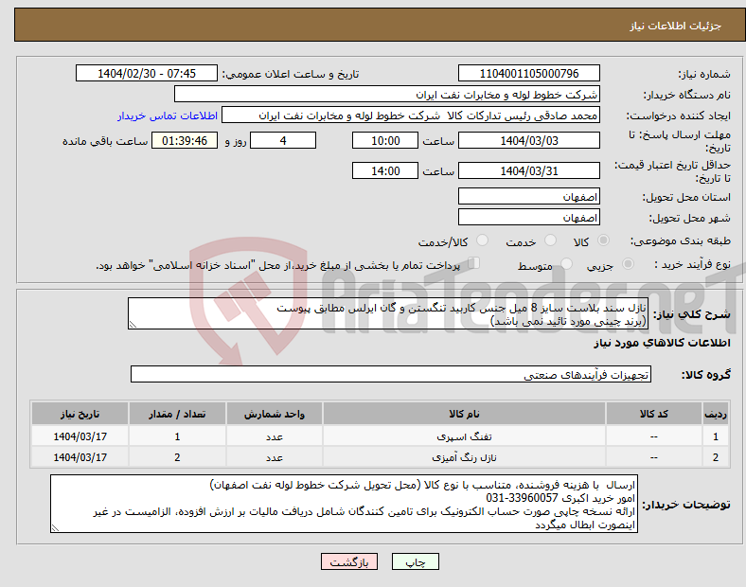
Task: Click the need date in نازل رنگ آمیزی row
Action: 80,457
